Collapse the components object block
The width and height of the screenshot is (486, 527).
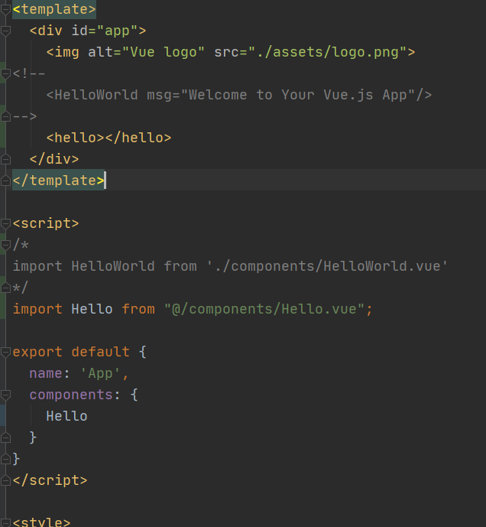click(x=7, y=395)
